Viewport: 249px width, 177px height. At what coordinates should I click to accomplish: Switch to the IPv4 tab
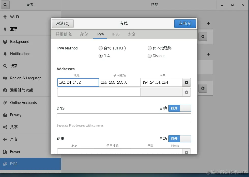(x=100, y=34)
